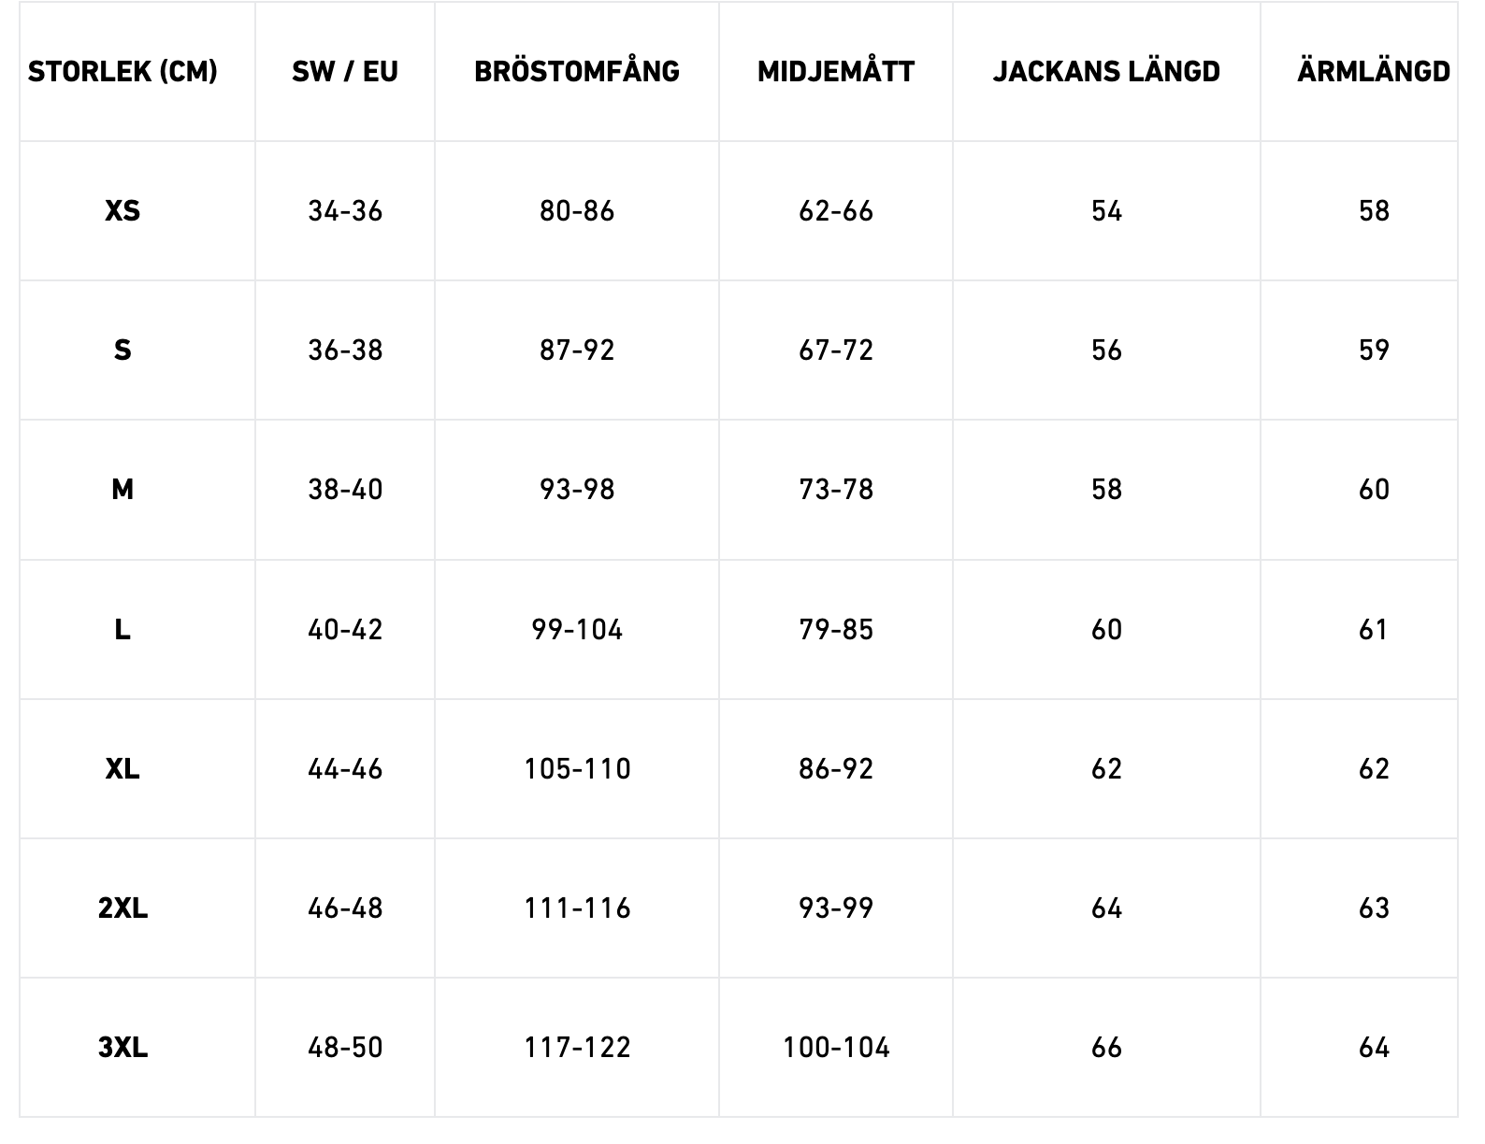The height and width of the screenshot is (1144, 1485).
Task: Select the XL size row label
Action: coord(123,769)
